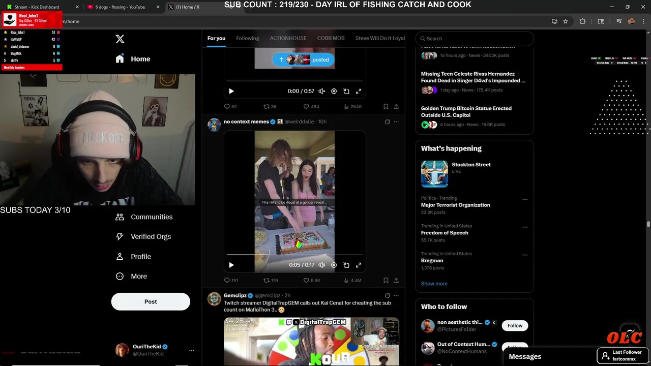The height and width of the screenshot is (366, 651).
Task: Open Home in X sidebar
Action: (133, 59)
